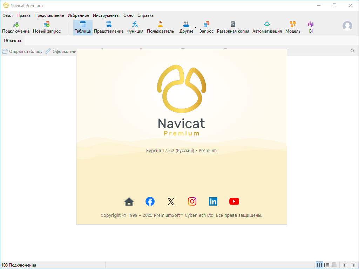Open the Пользователь toolbar icon
359x269 pixels.
(x=160, y=27)
